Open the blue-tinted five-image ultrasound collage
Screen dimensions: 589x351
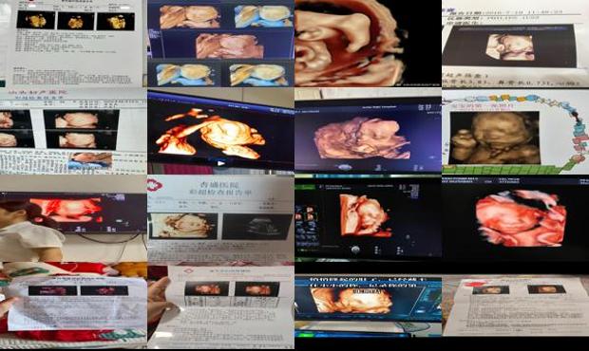[x=220, y=44]
